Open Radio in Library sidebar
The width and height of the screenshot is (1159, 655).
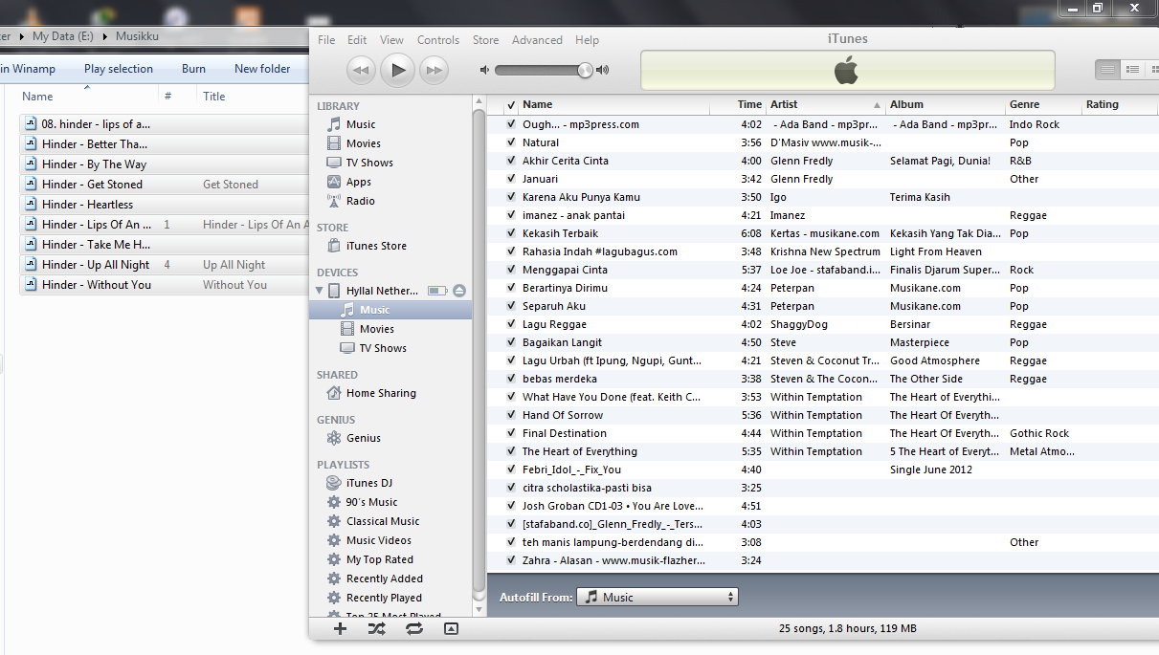[360, 201]
